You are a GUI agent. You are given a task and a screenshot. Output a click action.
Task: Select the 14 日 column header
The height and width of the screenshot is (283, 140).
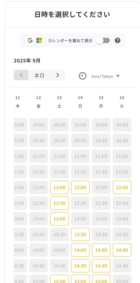[x=80, y=102]
